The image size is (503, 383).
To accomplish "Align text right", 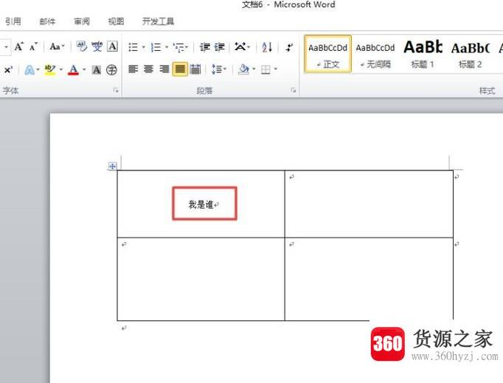I will (x=164, y=69).
